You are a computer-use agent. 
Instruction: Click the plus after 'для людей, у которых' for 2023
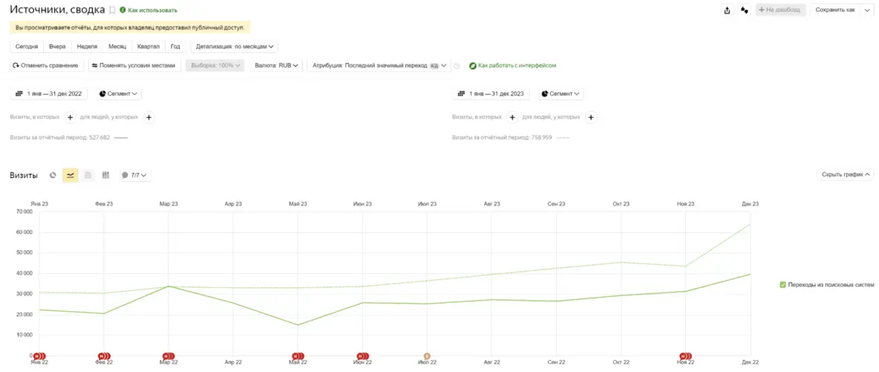pos(590,117)
